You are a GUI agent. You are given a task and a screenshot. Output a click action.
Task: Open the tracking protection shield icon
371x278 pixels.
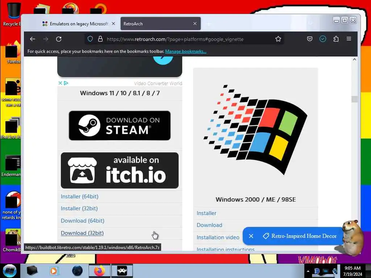90,39
